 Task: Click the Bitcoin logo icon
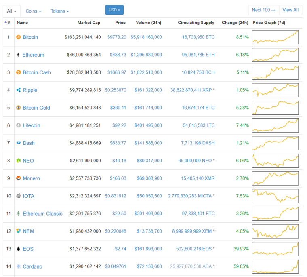pos(19,37)
